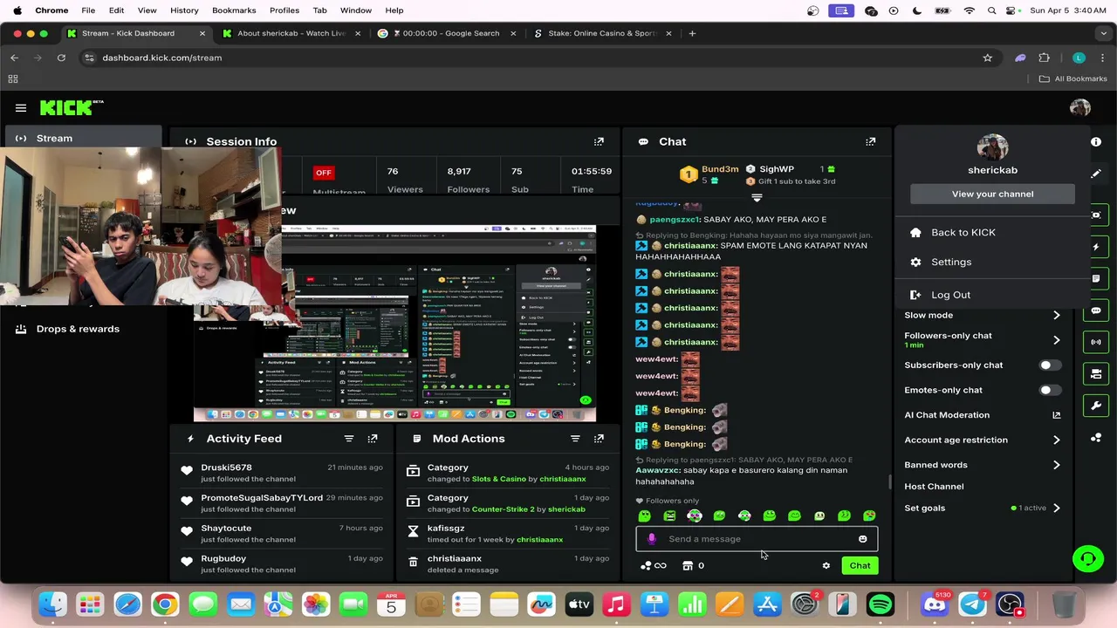Viewport: 1117px width, 628px height.
Task: Expand Set goals settings
Action: (1056, 508)
